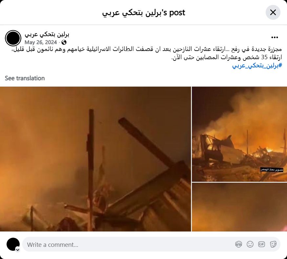The width and height of the screenshot is (287, 259).
Task: Click the page profile picture at post top
Action: 13,38
